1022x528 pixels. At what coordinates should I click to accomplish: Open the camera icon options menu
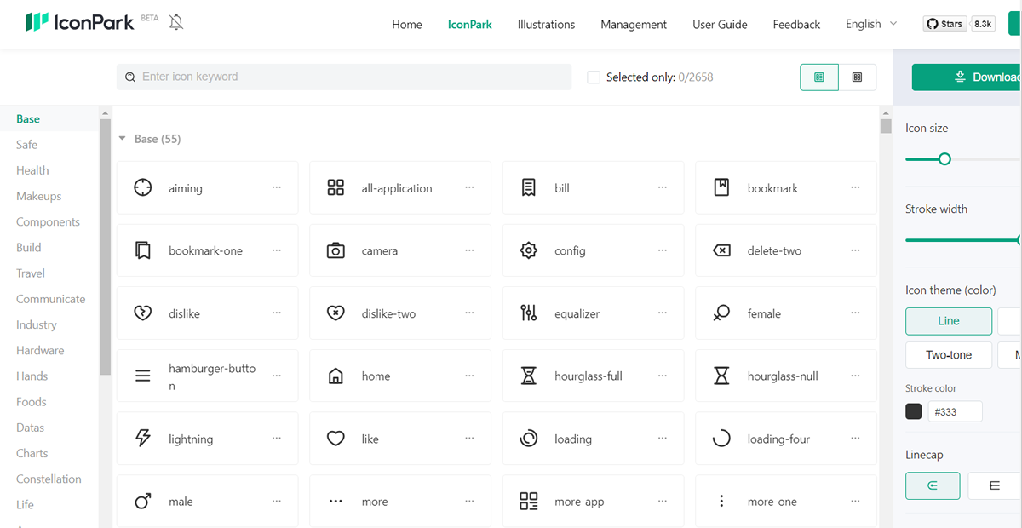[x=469, y=250]
